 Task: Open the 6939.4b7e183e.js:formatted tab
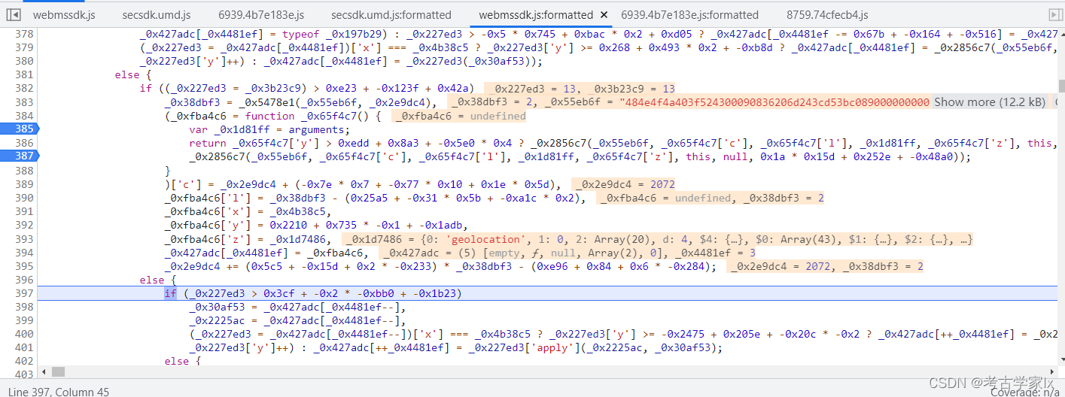(x=690, y=15)
